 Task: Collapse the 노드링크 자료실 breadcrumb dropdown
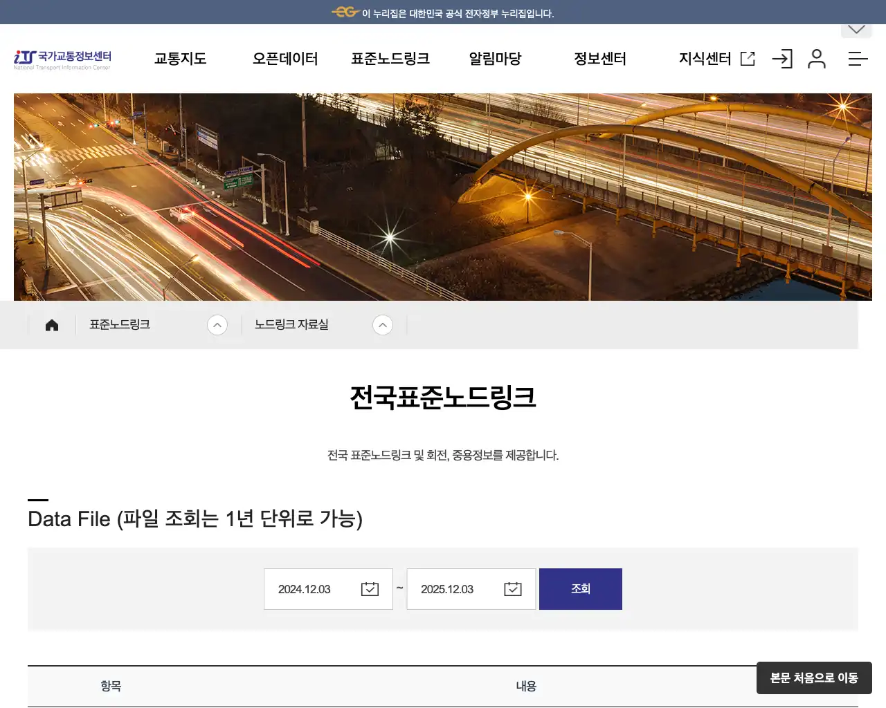[383, 324]
